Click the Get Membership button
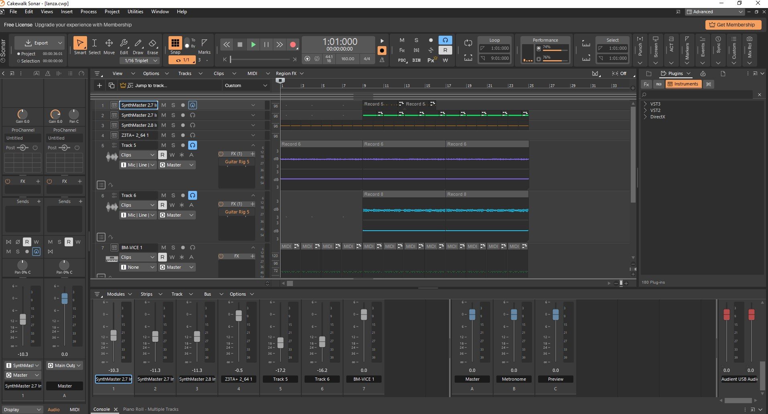 [733, 25]
